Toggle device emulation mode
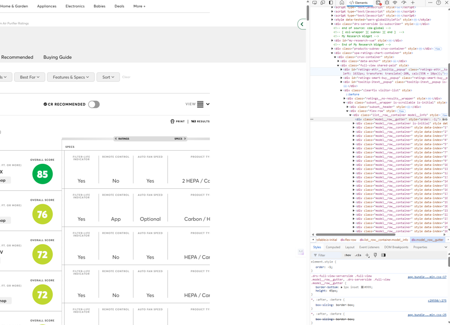This screenshot has width=450, height=325. click(x=322, y=2)
